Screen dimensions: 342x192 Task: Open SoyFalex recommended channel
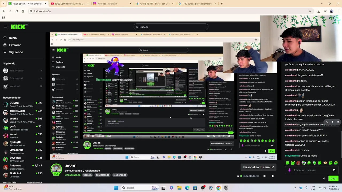pos(23,159)
